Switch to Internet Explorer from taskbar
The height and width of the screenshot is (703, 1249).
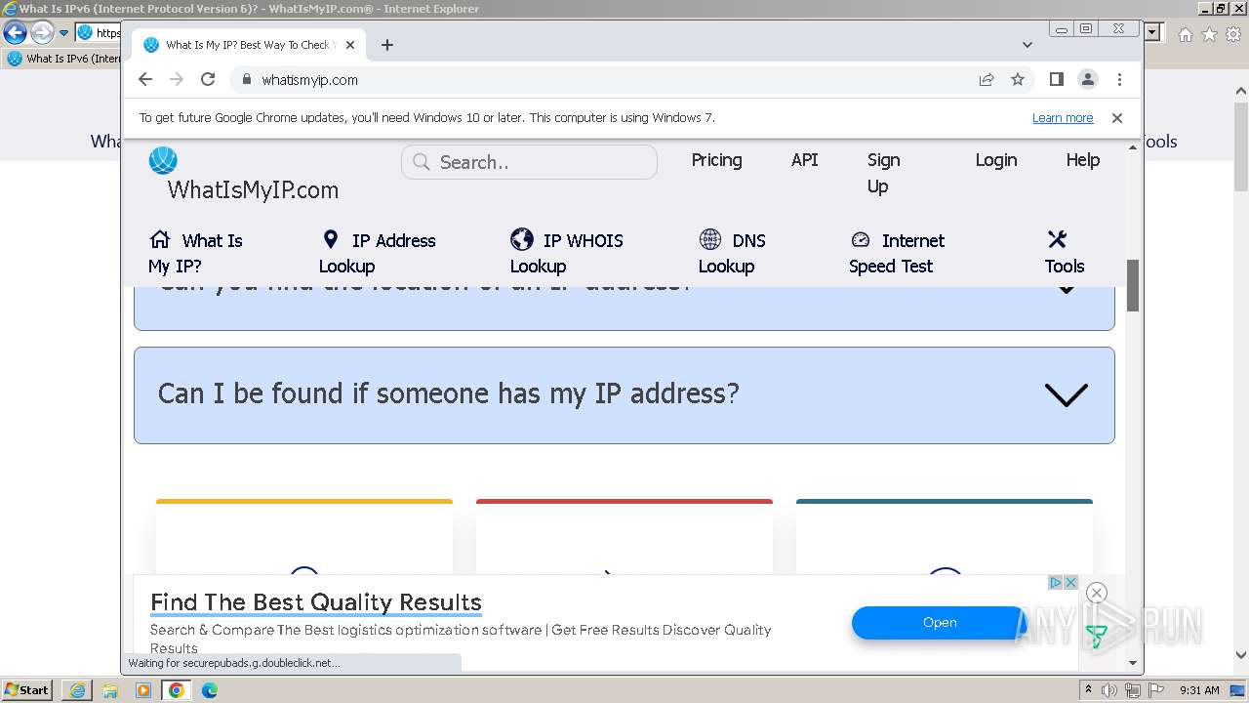[76, 690]
